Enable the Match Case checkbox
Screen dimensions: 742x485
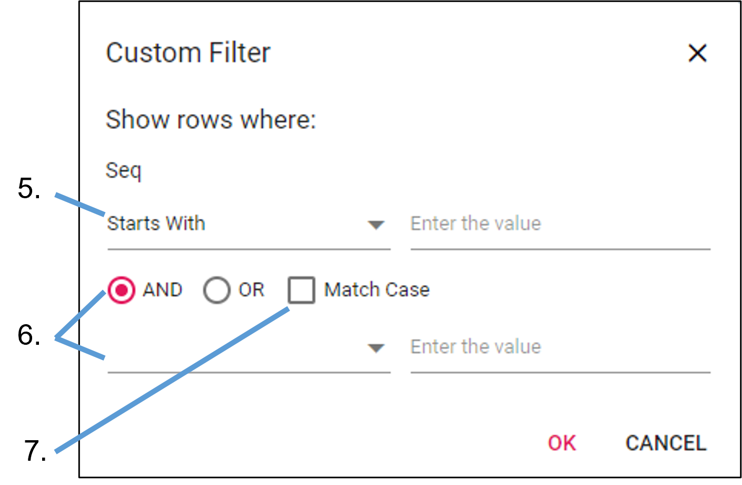pyautogui.click(x=301, y=290)
